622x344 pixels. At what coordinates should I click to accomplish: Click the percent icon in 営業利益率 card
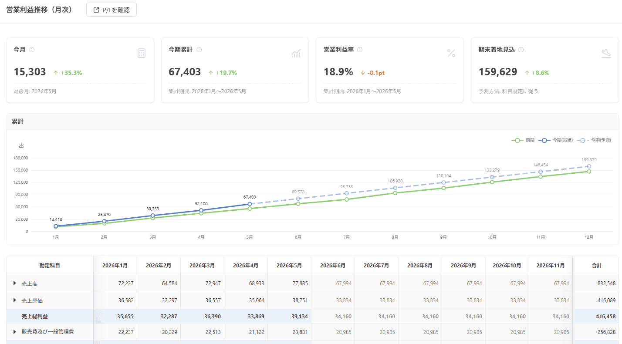tap(451, 53)
